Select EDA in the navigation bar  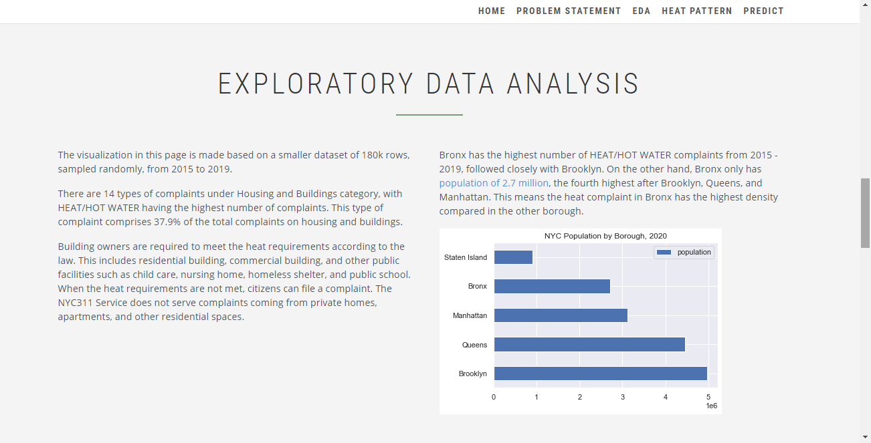[x=642, y=11]
